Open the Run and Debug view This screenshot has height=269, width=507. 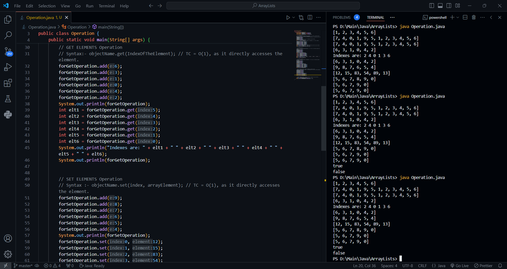tap(8, 68)
